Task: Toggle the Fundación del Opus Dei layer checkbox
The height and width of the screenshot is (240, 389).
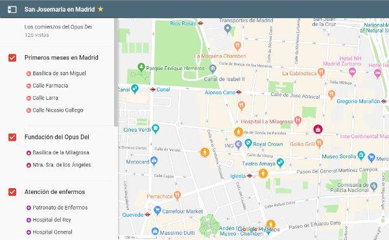Action: tap(12, 137)
